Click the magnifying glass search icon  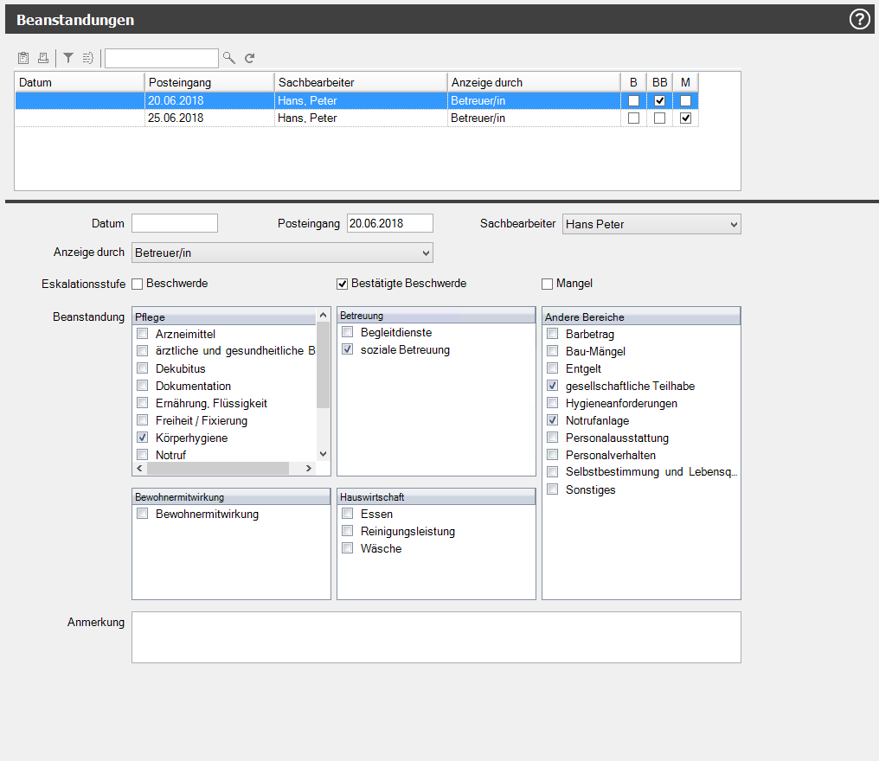click(229, 58)
